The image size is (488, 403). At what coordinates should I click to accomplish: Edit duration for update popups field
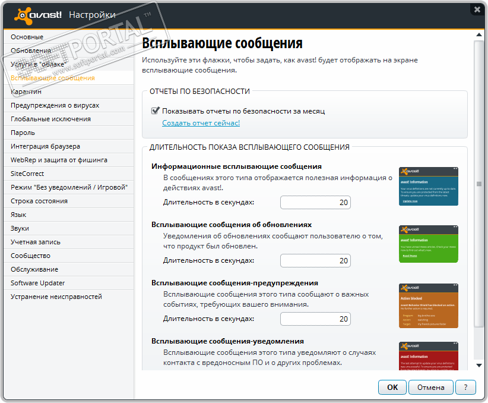coord(316,261)
